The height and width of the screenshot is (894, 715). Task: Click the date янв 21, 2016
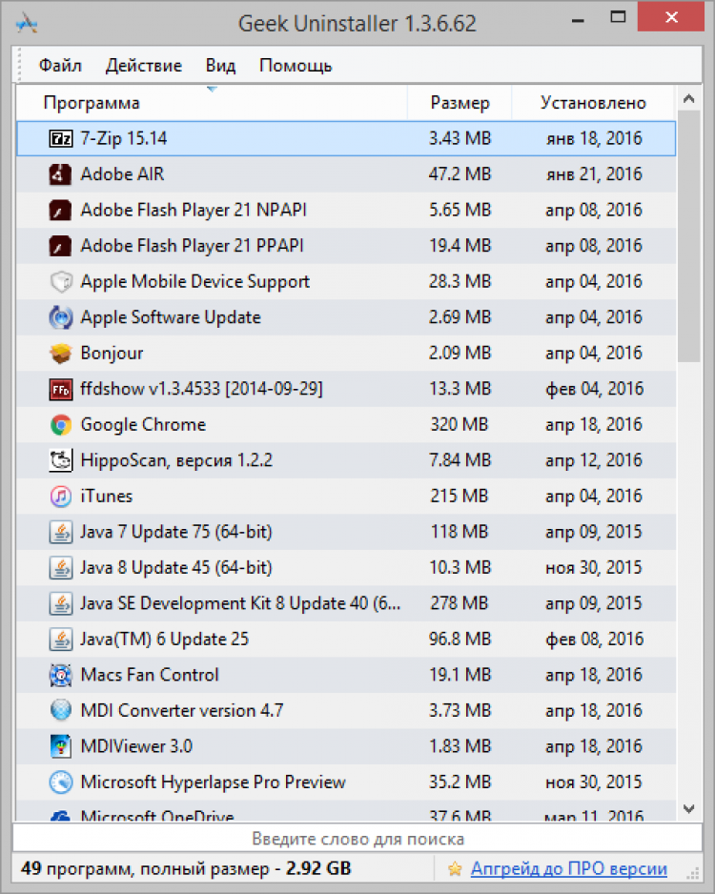coord(594,174)
